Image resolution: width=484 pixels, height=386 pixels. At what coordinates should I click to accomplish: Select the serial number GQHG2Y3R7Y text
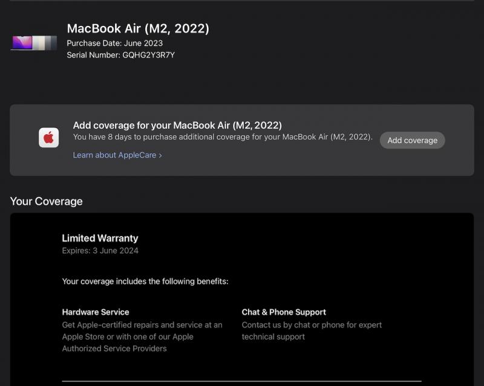pyautogui.click(x=148, y=55)
